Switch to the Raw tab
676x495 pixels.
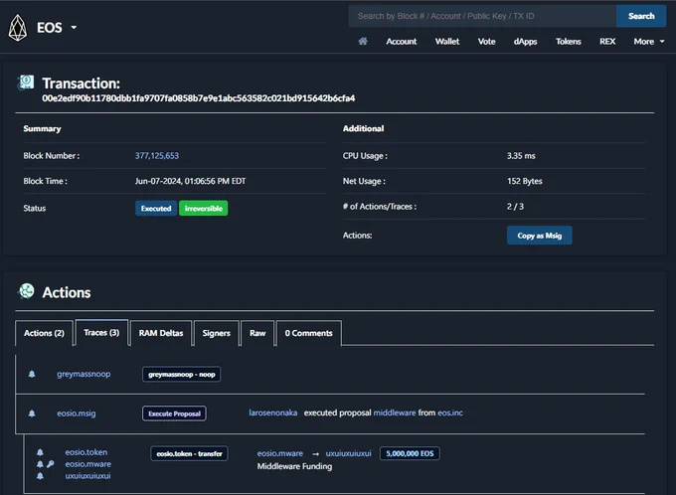pyautogui.click(x=257, y=333)
